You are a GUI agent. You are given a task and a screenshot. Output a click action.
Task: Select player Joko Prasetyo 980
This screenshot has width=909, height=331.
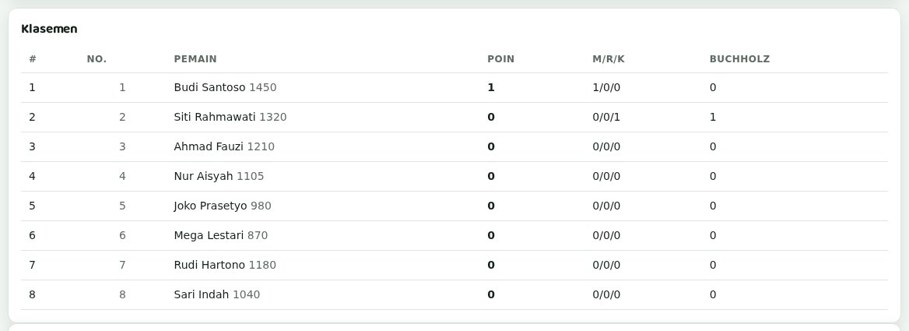point(223,206)
